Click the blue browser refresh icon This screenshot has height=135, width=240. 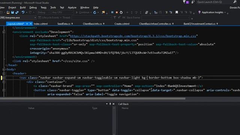94,12
